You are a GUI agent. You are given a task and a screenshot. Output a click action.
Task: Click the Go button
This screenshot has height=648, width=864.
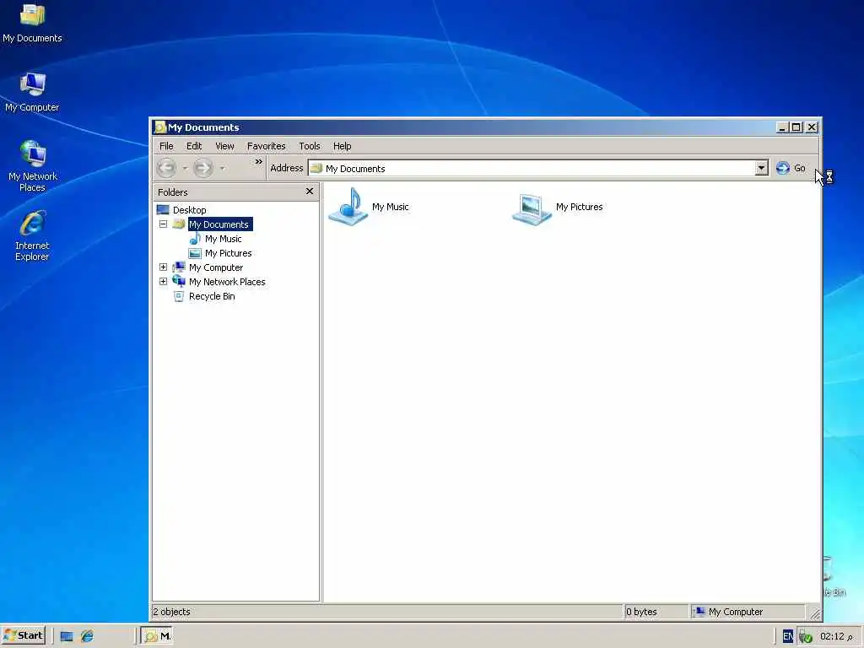[791, 168]
